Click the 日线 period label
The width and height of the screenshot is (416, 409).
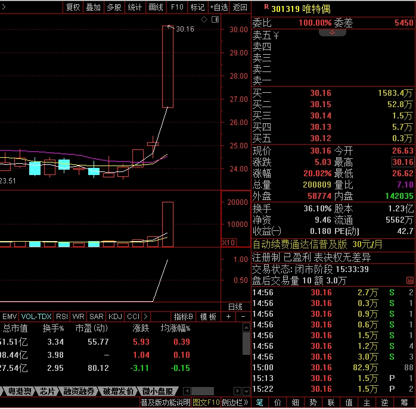tap(235, 307)
